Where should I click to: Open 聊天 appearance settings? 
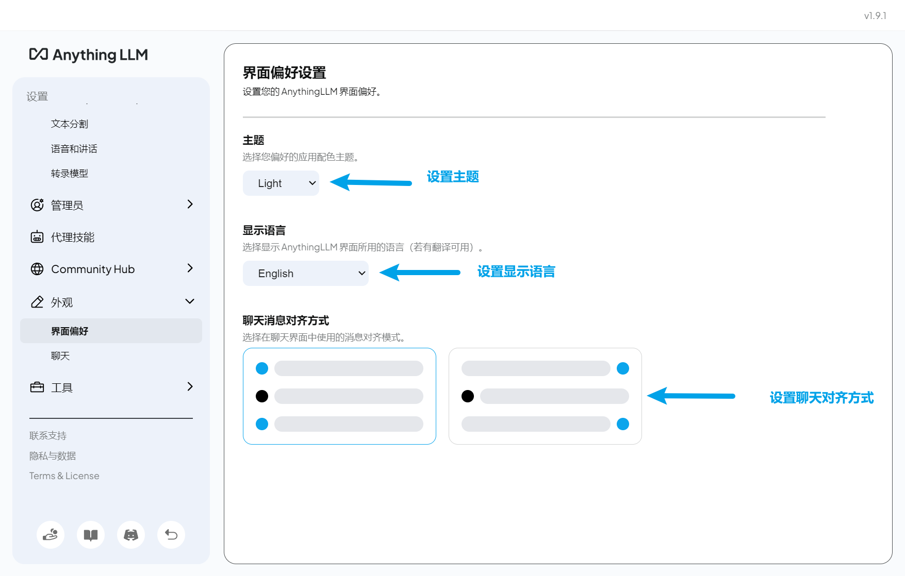60,356
